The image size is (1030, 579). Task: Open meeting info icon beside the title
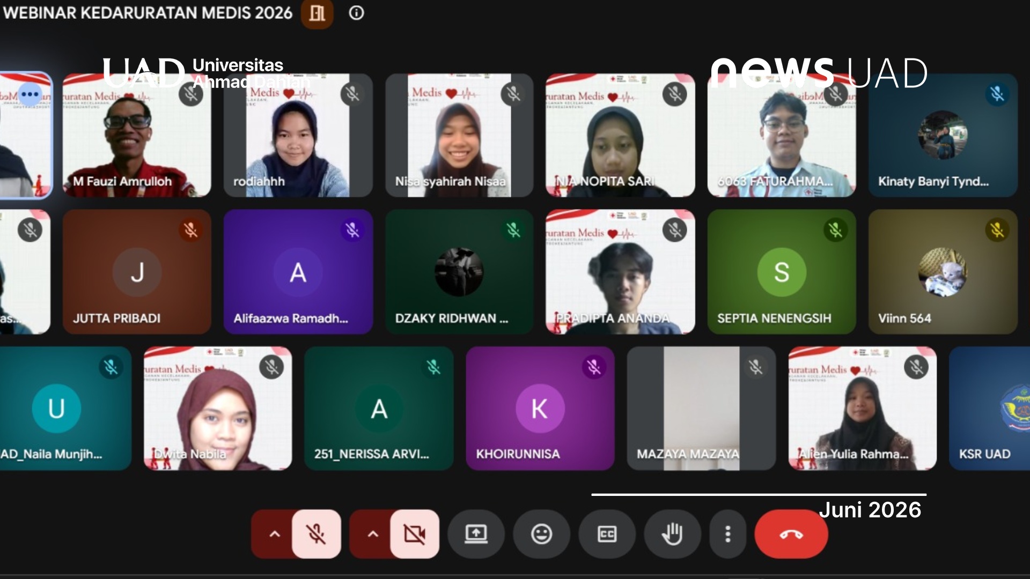(356, 13)
